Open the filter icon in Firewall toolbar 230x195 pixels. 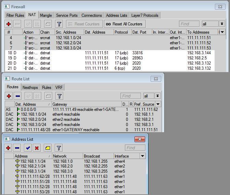pyautogui.click(x=59, y=24)
